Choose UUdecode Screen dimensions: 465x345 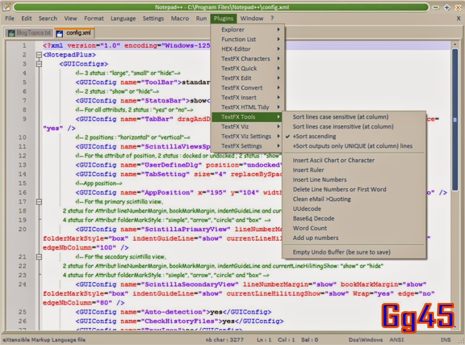tap(354, 209)
